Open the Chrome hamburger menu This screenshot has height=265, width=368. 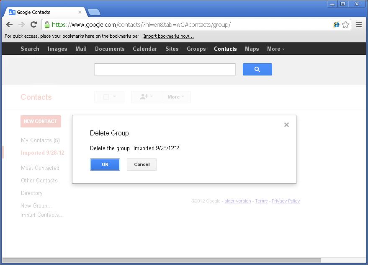point(359,24)
